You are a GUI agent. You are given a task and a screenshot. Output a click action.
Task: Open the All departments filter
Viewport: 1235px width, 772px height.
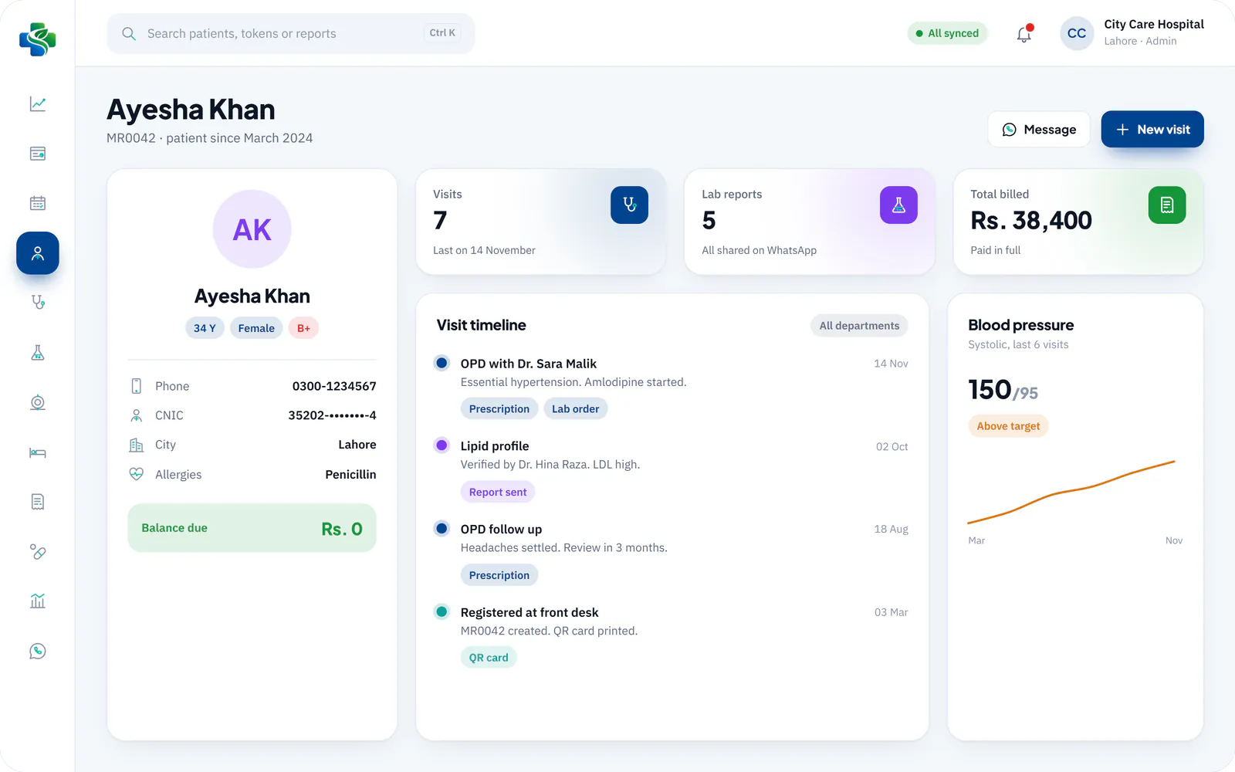tap(859, 326)
